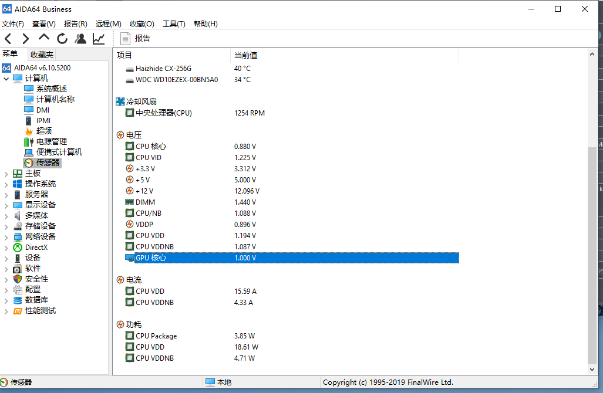Expand the 主板 tree node
This screenshot has height=393, width=603.
pyautogui.click(x=6, y=174)
